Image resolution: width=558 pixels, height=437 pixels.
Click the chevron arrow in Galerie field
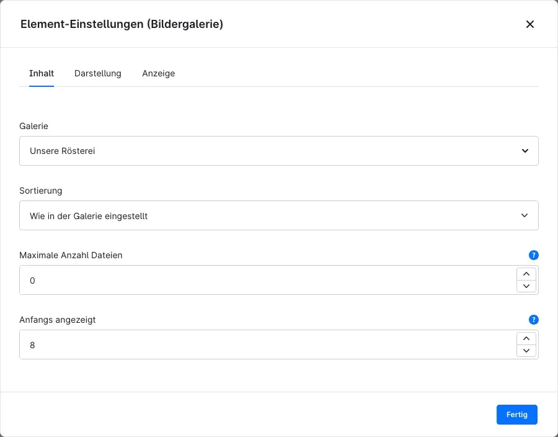(525, 151)
